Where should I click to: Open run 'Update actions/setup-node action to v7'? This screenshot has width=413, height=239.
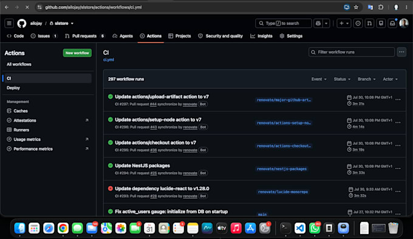point(158,119)
